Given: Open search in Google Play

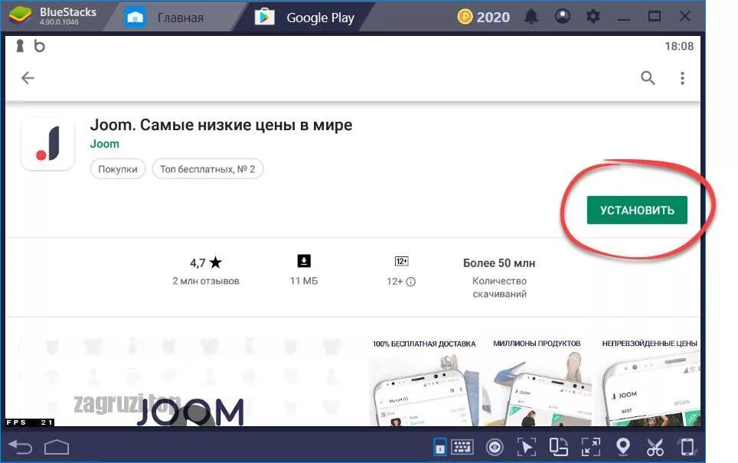Looking at the screenshot, I should tap(648, 77).
